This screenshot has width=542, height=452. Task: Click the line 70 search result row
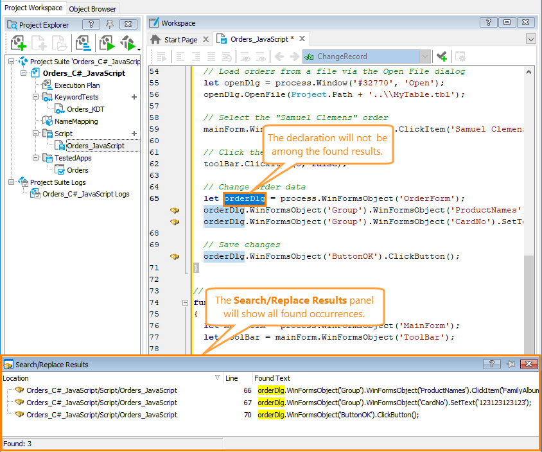tap(101, 415)
